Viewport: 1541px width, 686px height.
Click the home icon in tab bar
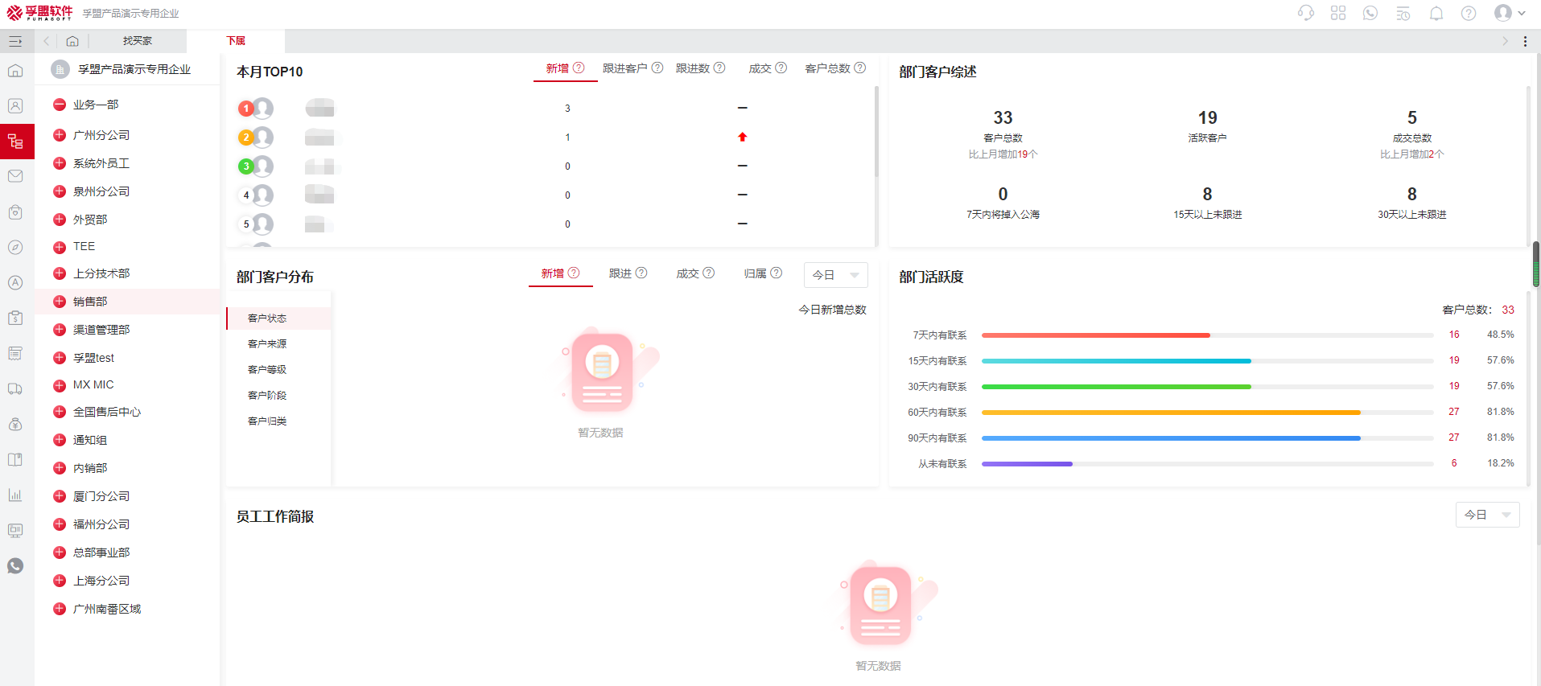pos(72,41)
